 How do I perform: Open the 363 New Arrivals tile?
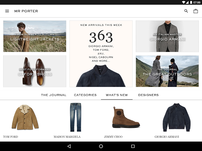coord(101,54)
